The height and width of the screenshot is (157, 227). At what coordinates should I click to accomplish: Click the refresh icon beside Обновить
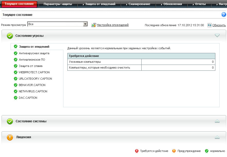[x=210, y=25]
